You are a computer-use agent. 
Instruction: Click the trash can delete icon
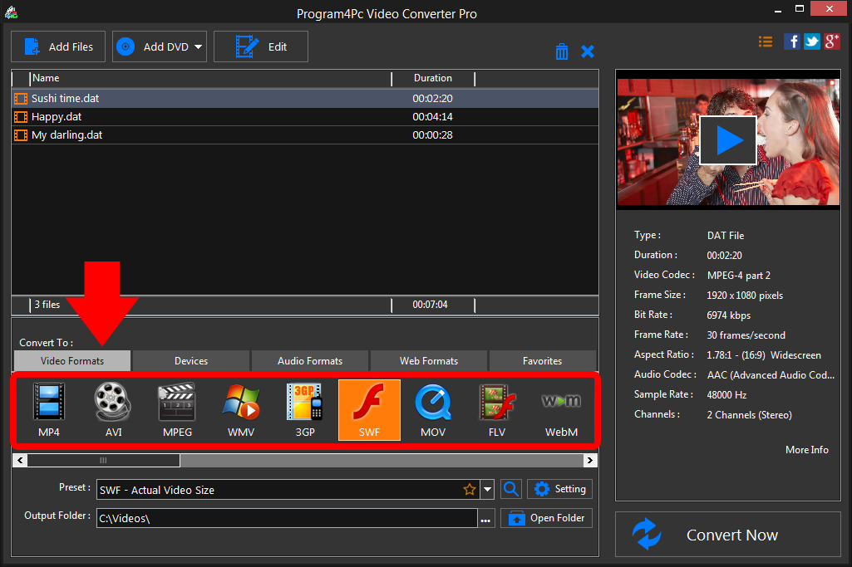[562, 51]
